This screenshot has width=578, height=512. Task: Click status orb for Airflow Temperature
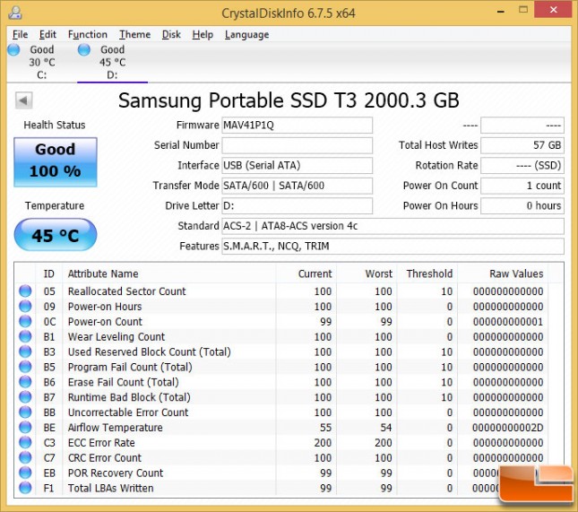point(25,427)
